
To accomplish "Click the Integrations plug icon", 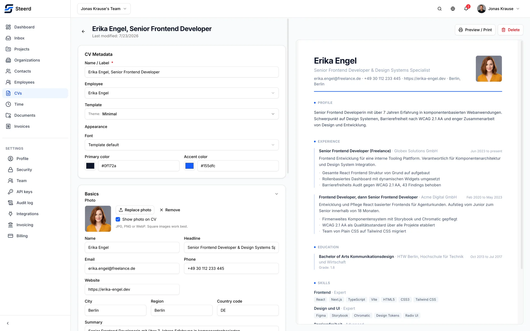I will click(11, 214).
